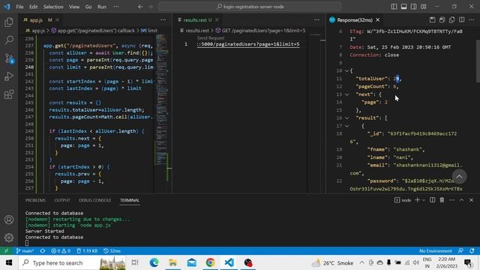
Task: Click Send Request above the GET line
Action: (211, 38)
